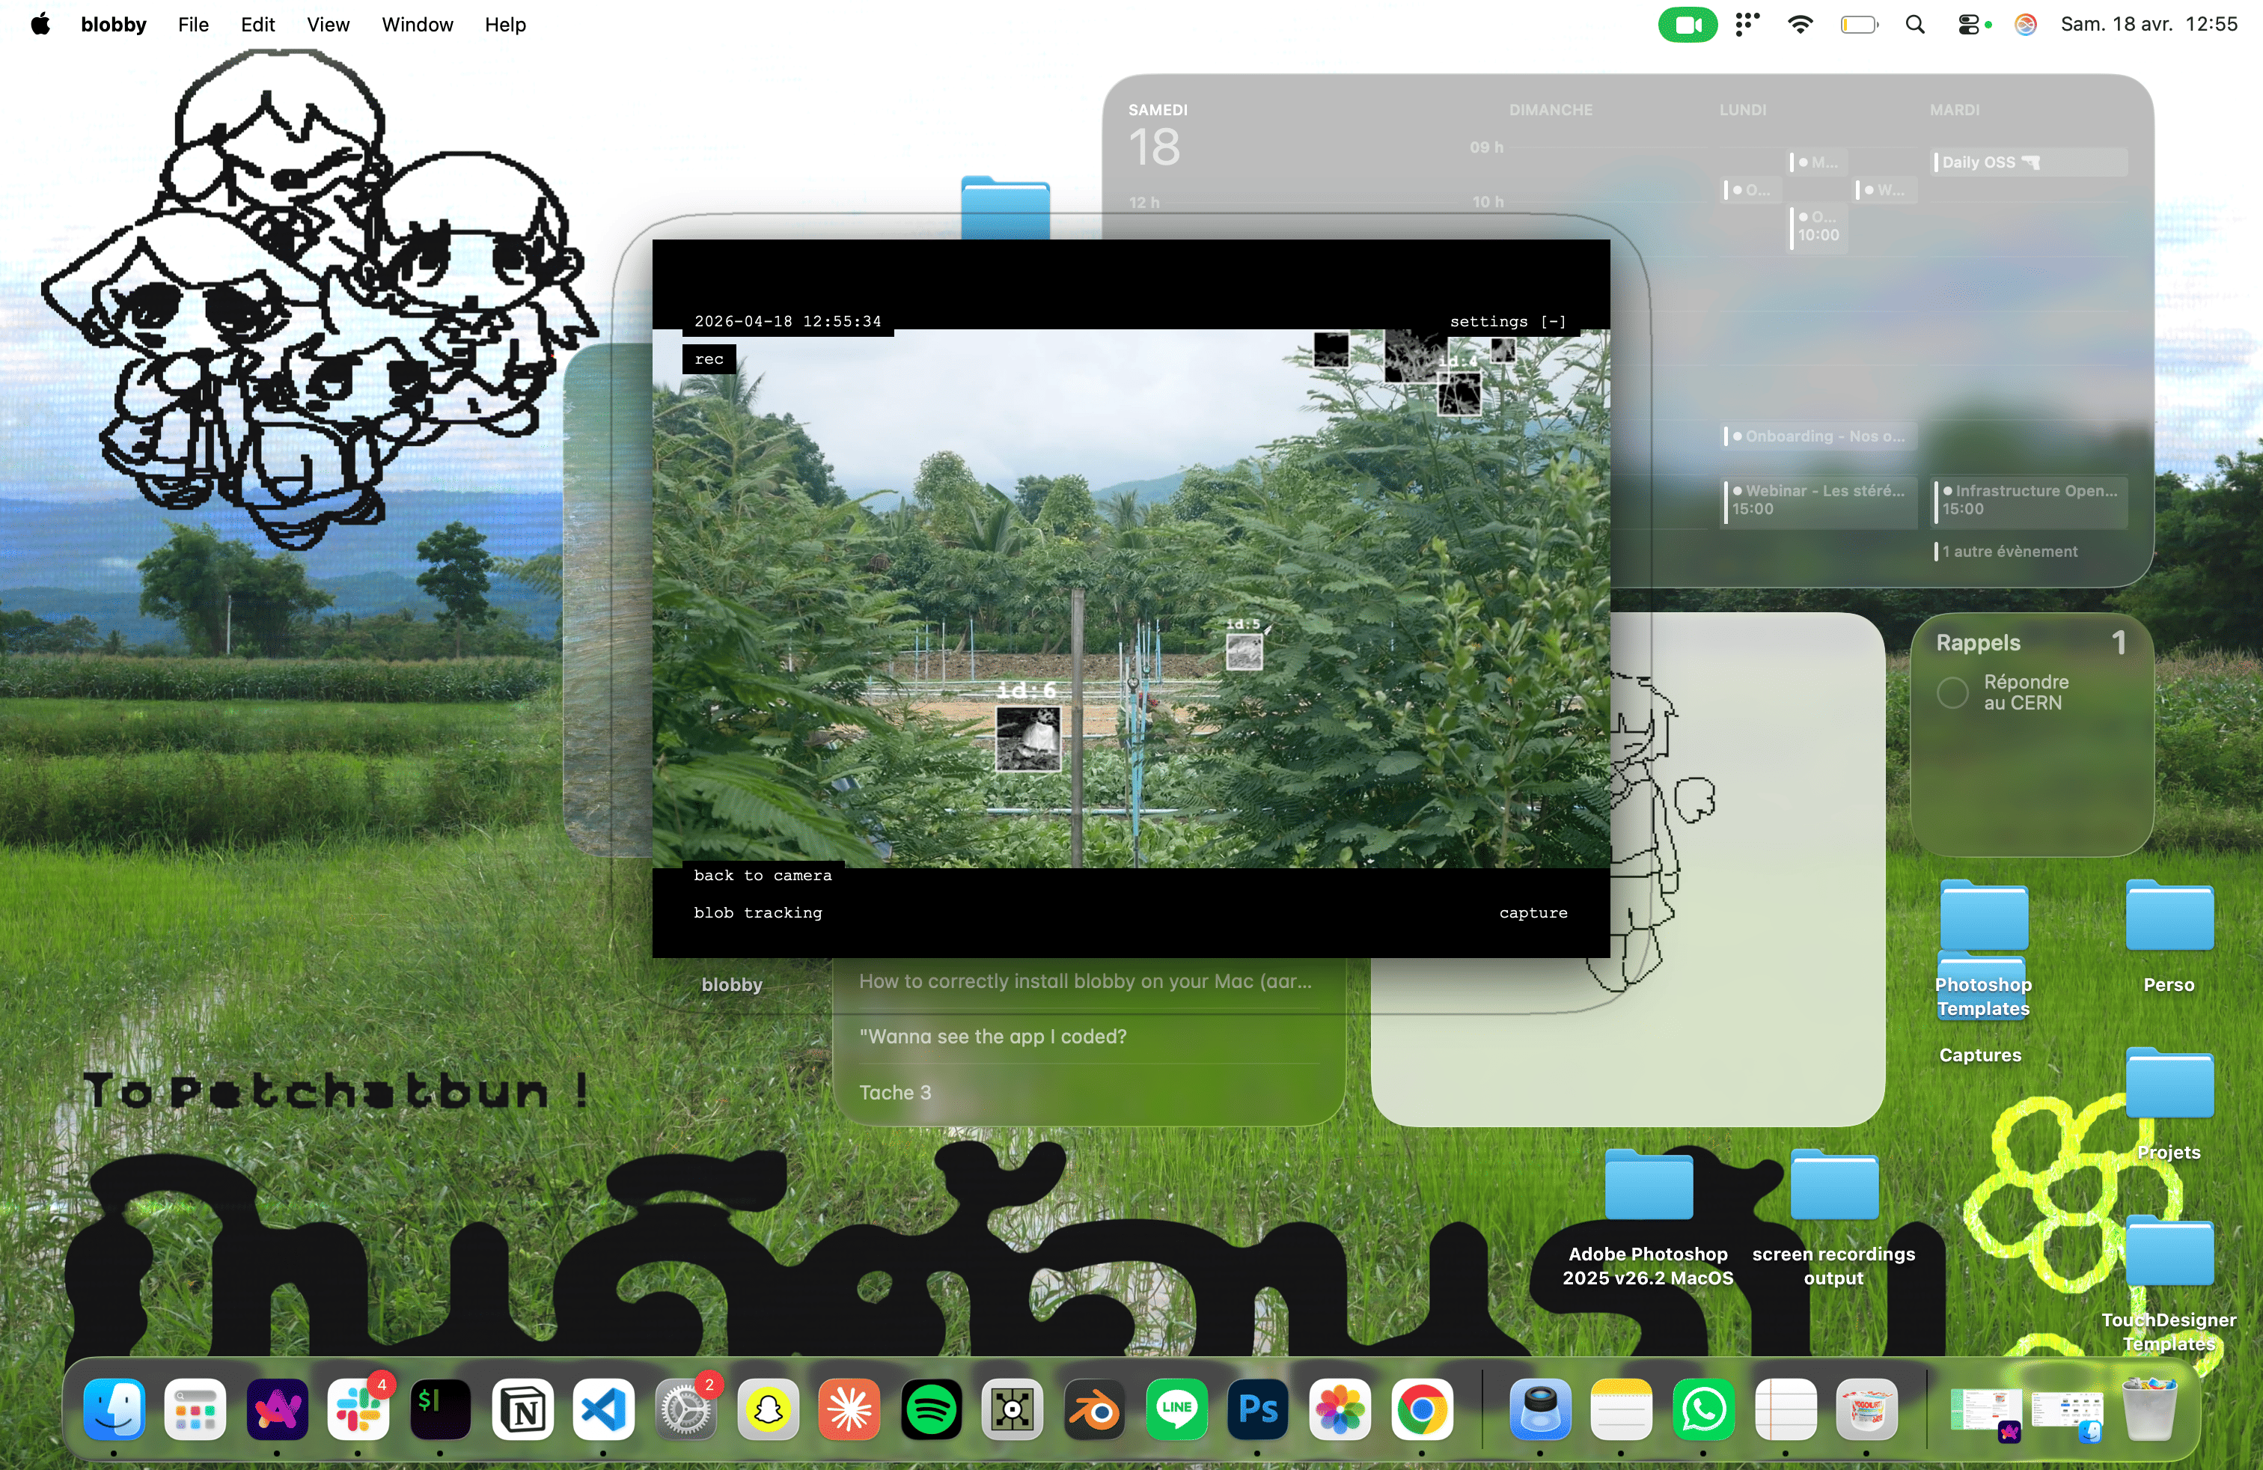Open the File menu
The height and width of the screenshot is (1470, 2263).
(193, 25)
